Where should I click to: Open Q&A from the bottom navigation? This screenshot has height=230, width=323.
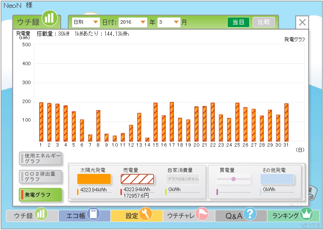pyautogui.click(x=241, y=215)
